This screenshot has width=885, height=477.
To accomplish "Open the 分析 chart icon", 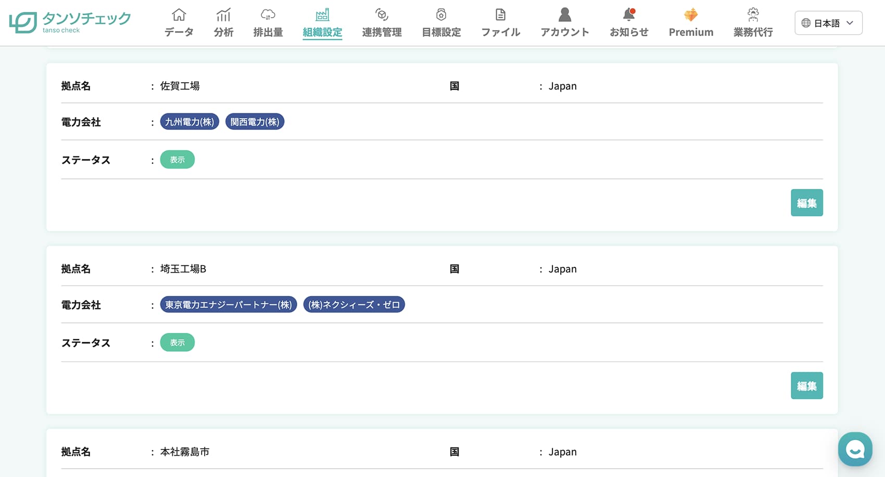I will click(x=223, y=15).
